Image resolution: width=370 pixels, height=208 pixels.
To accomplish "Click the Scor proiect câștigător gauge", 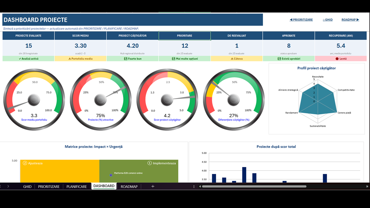I will tap(167, 100).
